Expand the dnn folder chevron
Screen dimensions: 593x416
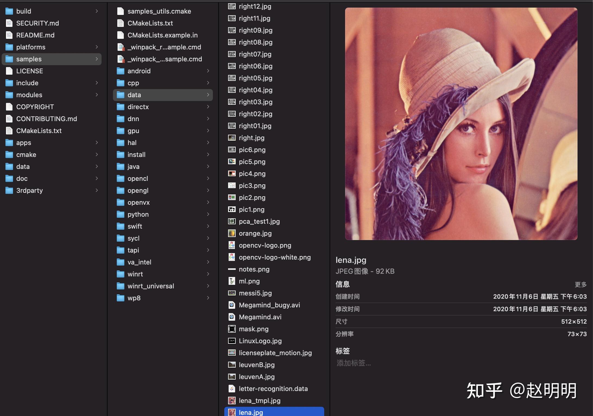point(208,119)
